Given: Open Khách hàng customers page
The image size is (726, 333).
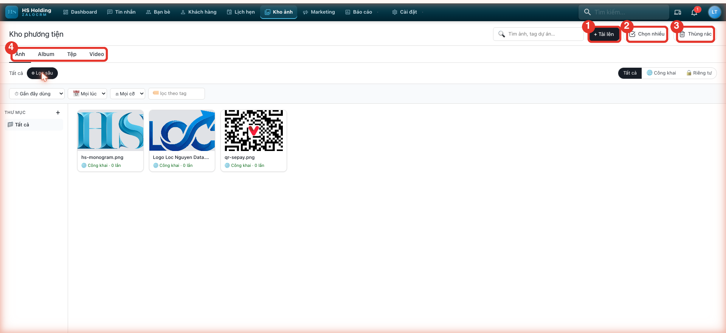Looking at the screenshot, I should pos(199,12).
